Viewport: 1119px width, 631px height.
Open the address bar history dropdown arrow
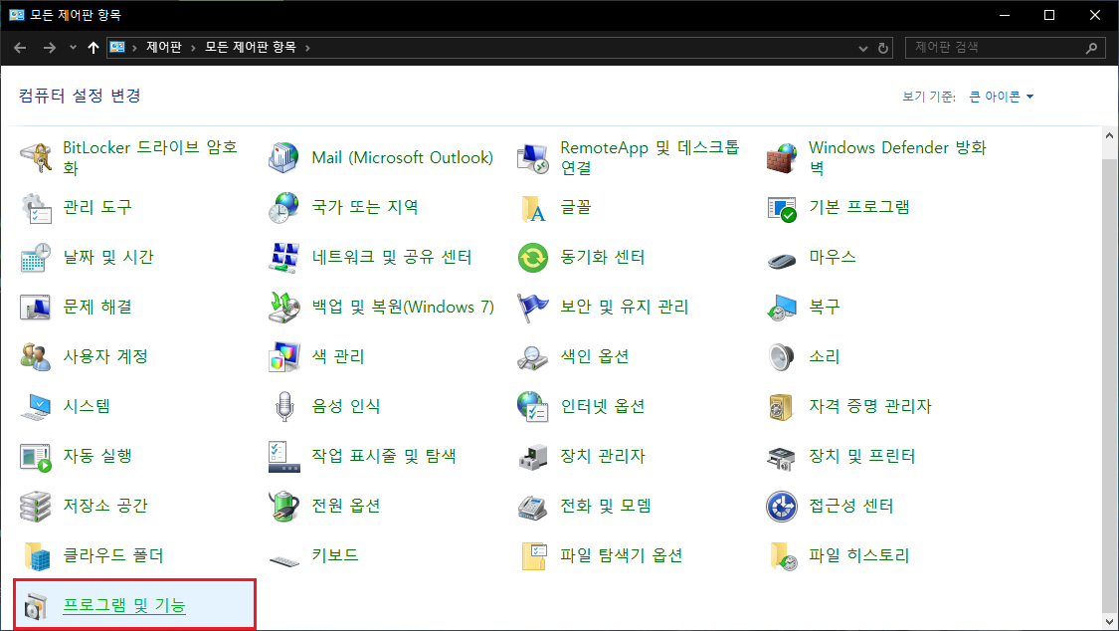(x=862, y=48)
